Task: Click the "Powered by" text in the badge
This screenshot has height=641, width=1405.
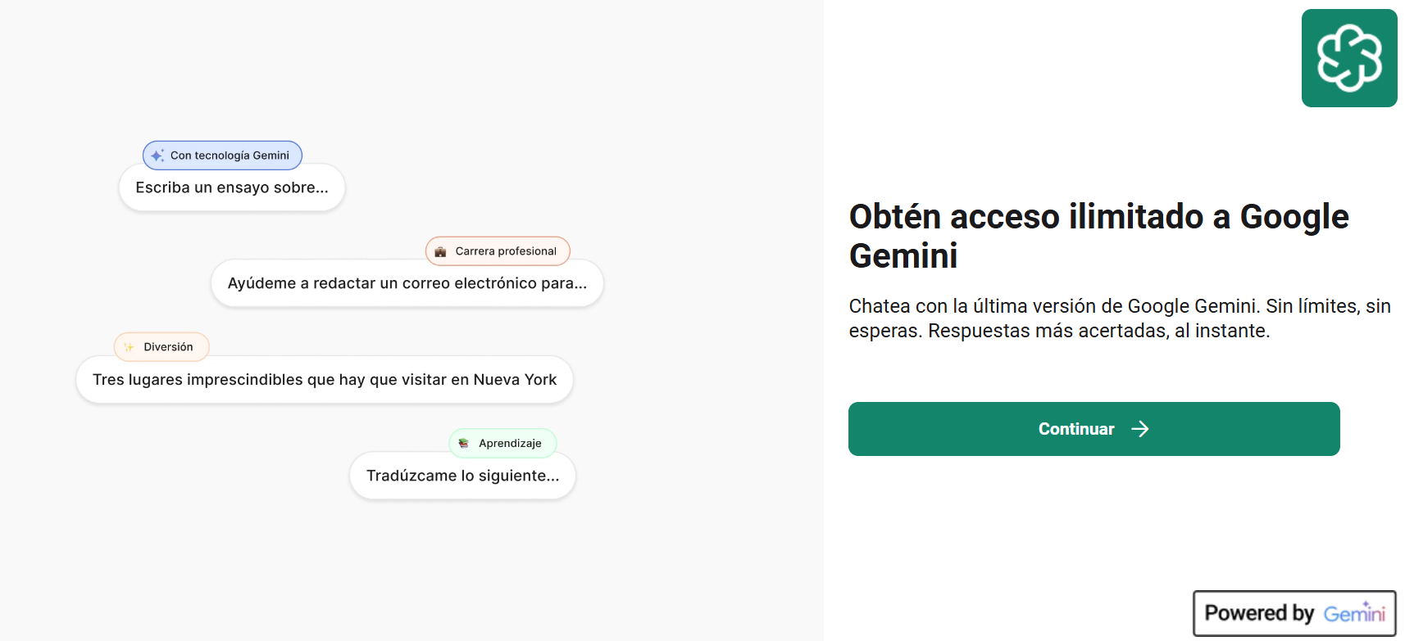Action: point(1259,613)
